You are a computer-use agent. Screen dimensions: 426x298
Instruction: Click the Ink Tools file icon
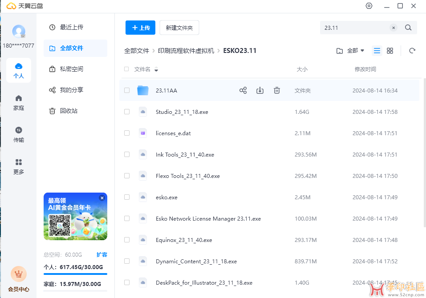(143, 154)
